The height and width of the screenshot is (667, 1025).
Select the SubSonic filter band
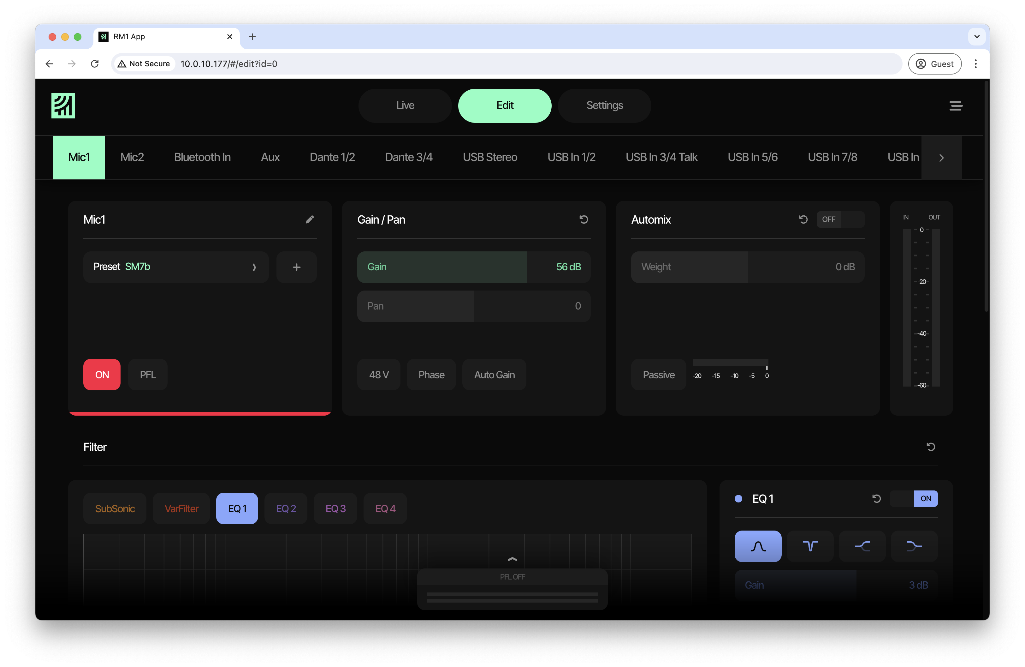[115, 508]
